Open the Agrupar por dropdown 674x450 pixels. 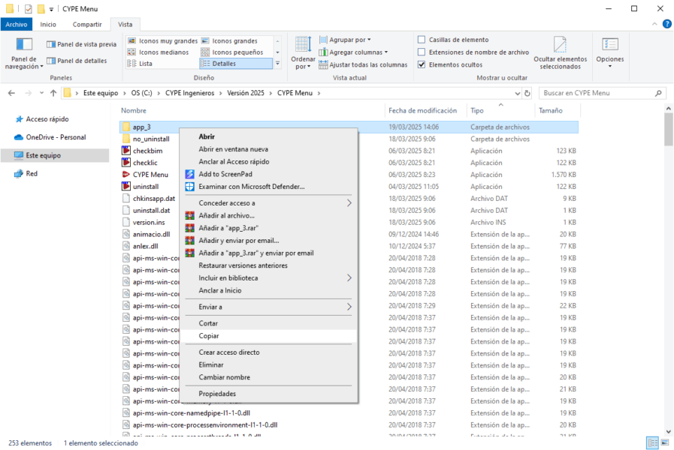tap(349, 40)
